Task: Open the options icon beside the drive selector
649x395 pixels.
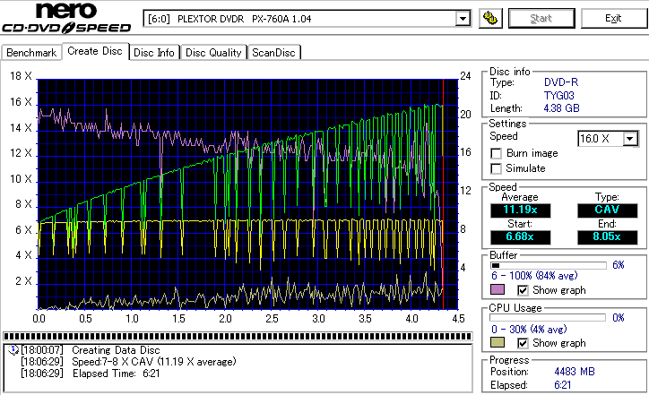Action: 489,19
